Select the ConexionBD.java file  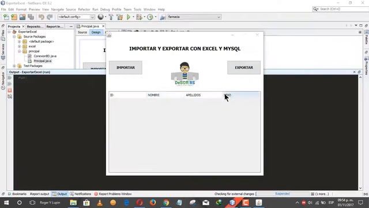[45, 56]
